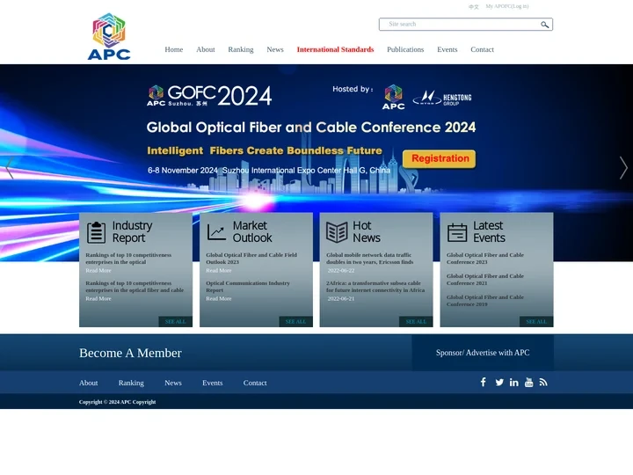Open News link in the footer
The width and height of the screenshot is (633, 475).
tap(173, 383)
